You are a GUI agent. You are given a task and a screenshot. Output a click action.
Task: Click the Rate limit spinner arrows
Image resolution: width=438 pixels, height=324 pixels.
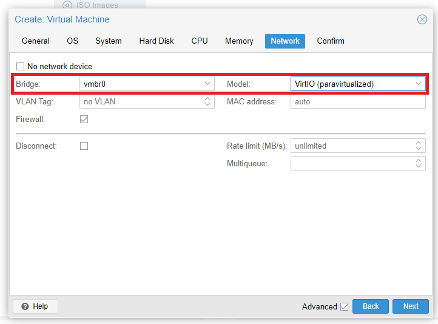(418, 146)
